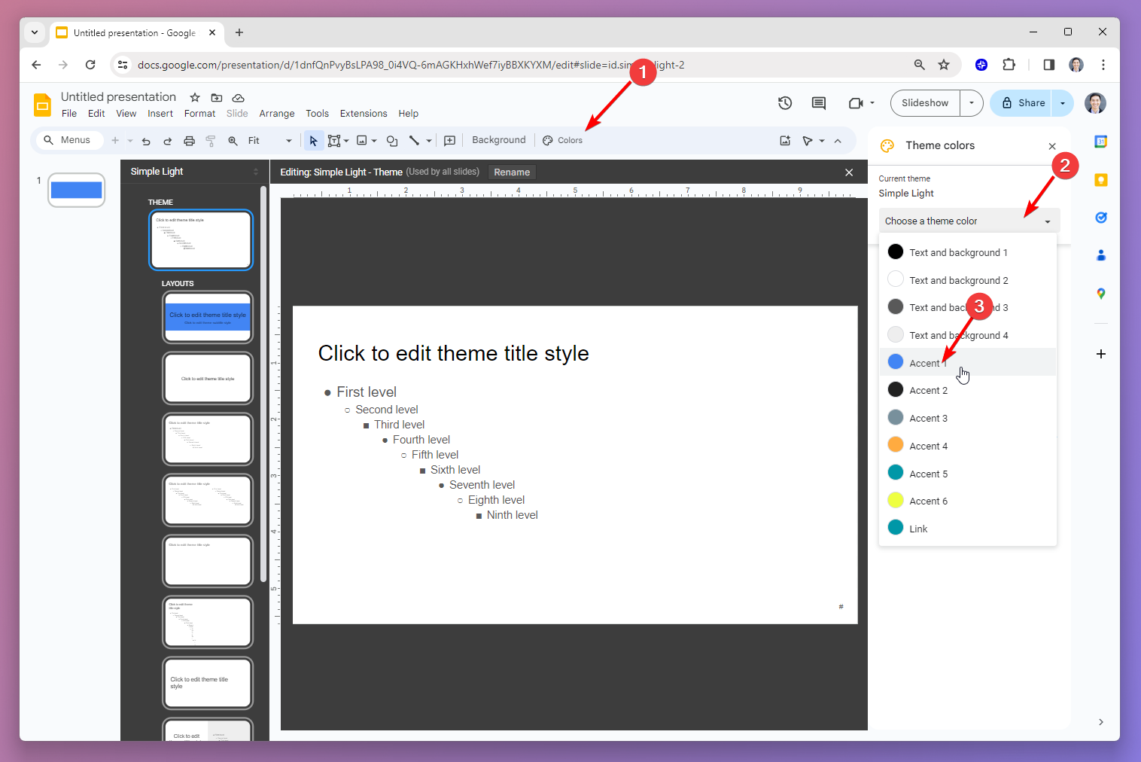Viewport: 1141px width, 762px height.
Task: Click the Chrome reload page button
Action: pyautogui.click(x=90, y=65)
